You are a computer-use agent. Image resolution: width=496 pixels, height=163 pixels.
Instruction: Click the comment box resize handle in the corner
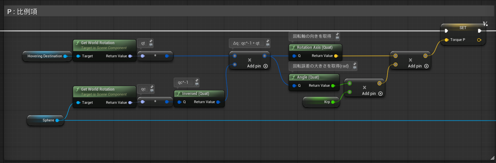pos(492,158)
